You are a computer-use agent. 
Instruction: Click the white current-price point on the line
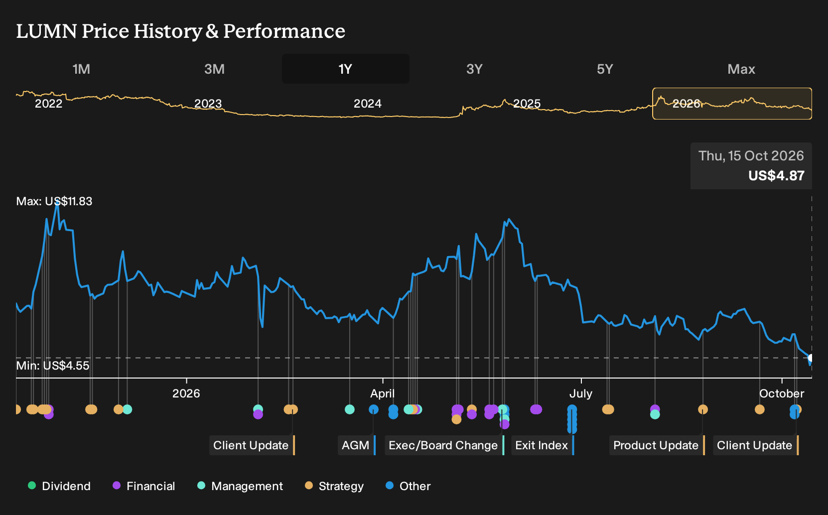[x=811, y=358]
